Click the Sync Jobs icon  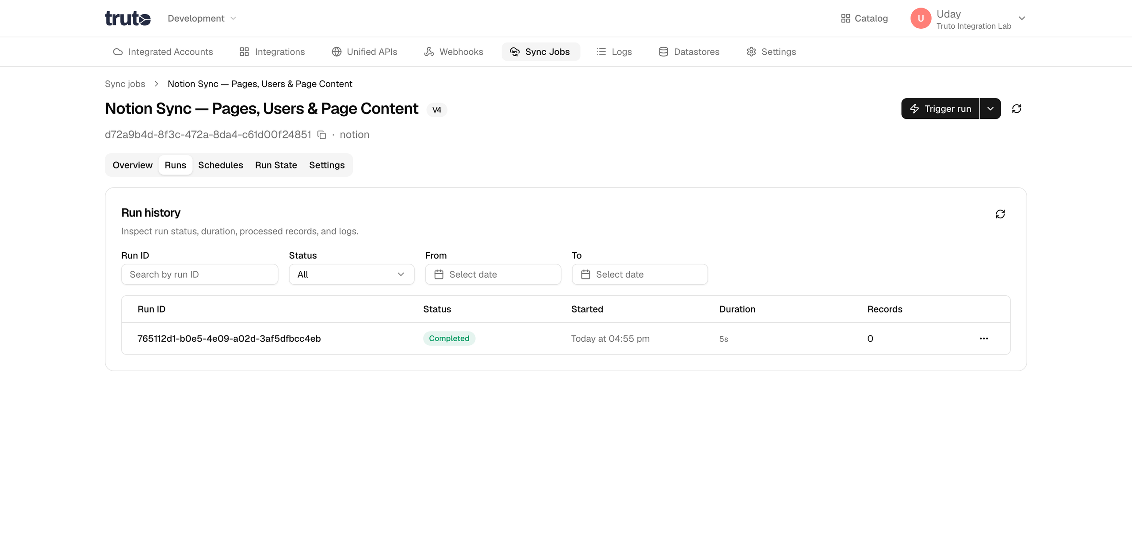515,52
